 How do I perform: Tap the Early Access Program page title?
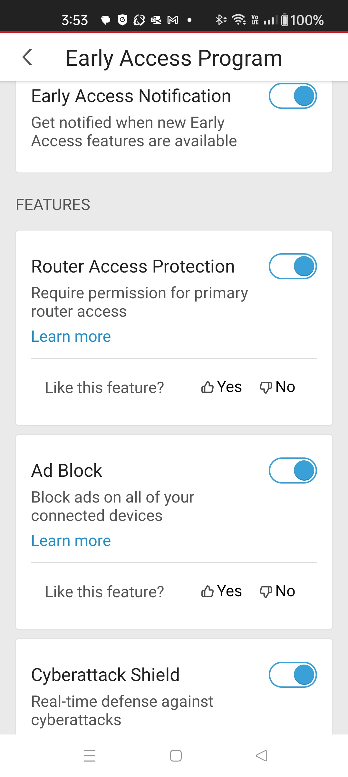pos(174,58)
